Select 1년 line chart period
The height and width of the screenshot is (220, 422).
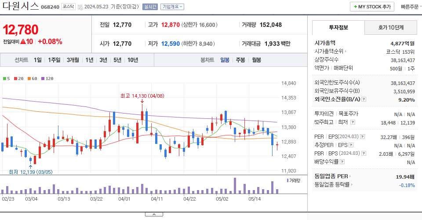(x=89, y=60)
